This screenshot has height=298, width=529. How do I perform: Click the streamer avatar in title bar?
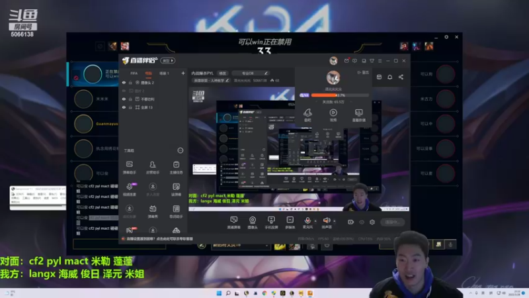coord(333,61)
